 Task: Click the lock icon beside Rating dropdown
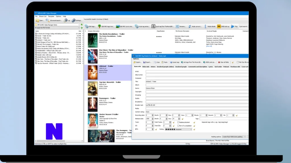(x=194, y=129)
